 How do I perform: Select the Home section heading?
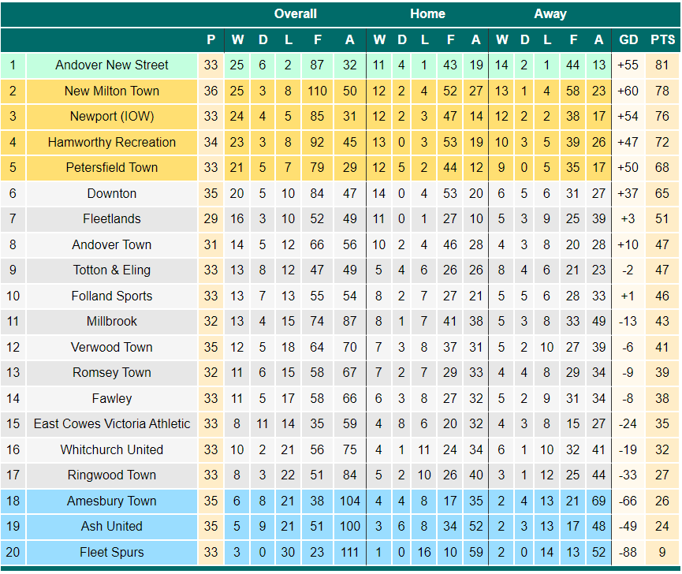(x=427, y=14)
